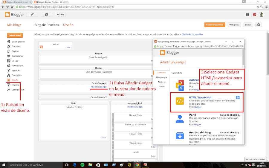Click the Recent Posts gadget drag handle

click(x=113, y=117)
